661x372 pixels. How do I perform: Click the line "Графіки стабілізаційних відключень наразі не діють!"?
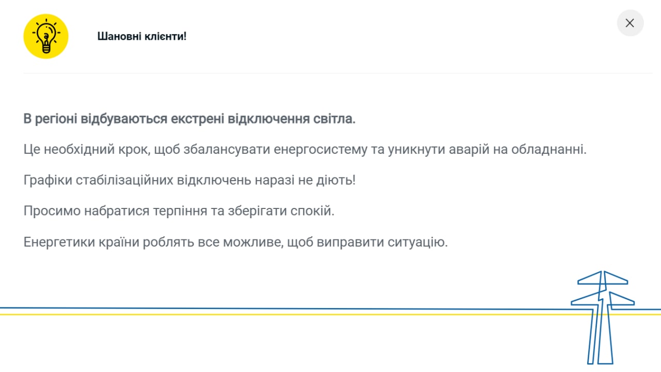pyautogui.click(x=190, y=181)
